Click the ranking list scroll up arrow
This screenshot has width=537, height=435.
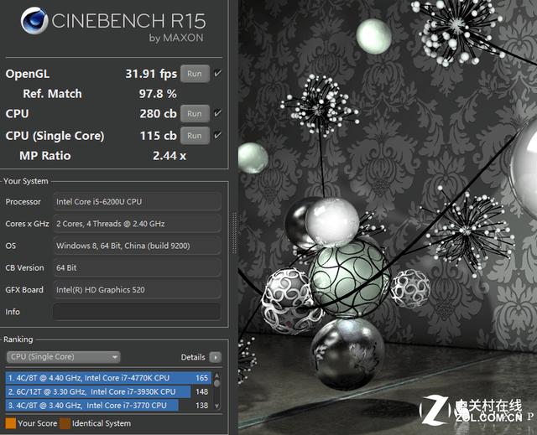click(x=216, y=375)
